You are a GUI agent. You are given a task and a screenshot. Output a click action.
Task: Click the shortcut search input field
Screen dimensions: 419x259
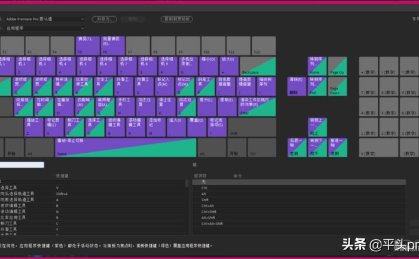click(x=22, y=165)
